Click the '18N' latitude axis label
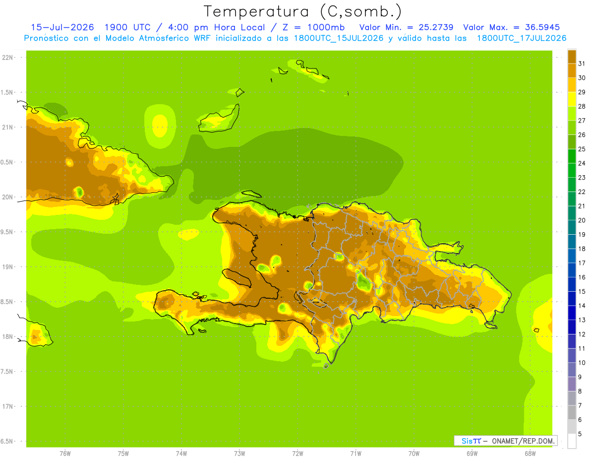The width and height of the screenshot is (595, 460). pos(7,336)
